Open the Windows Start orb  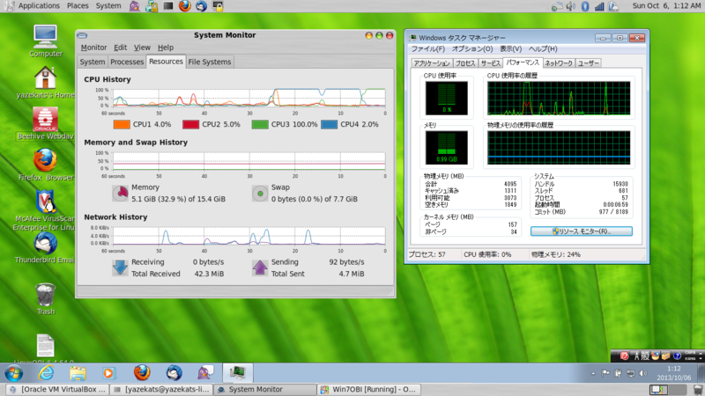14,373
